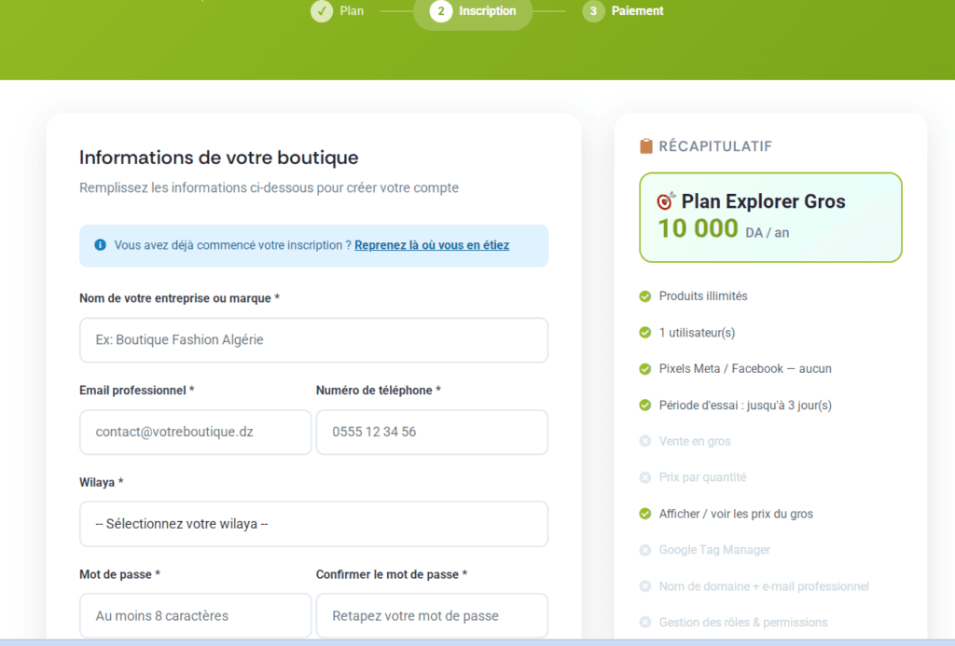
Task: Click the green check icon for Produits illimités
Action: coord(645,296)
